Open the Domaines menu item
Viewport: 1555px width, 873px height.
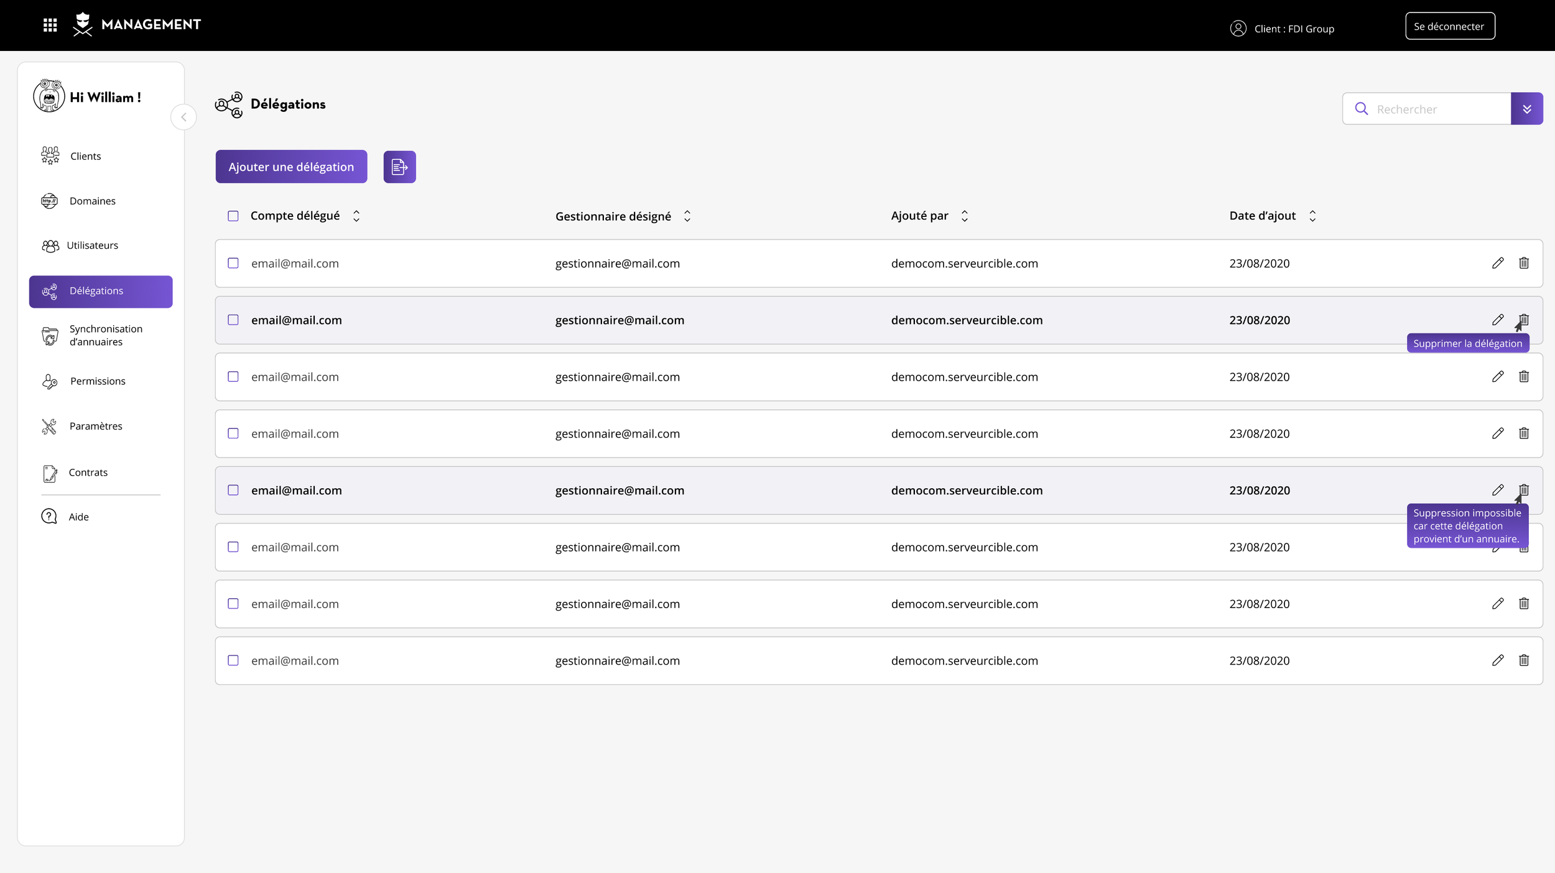click(x=92, y=201)
